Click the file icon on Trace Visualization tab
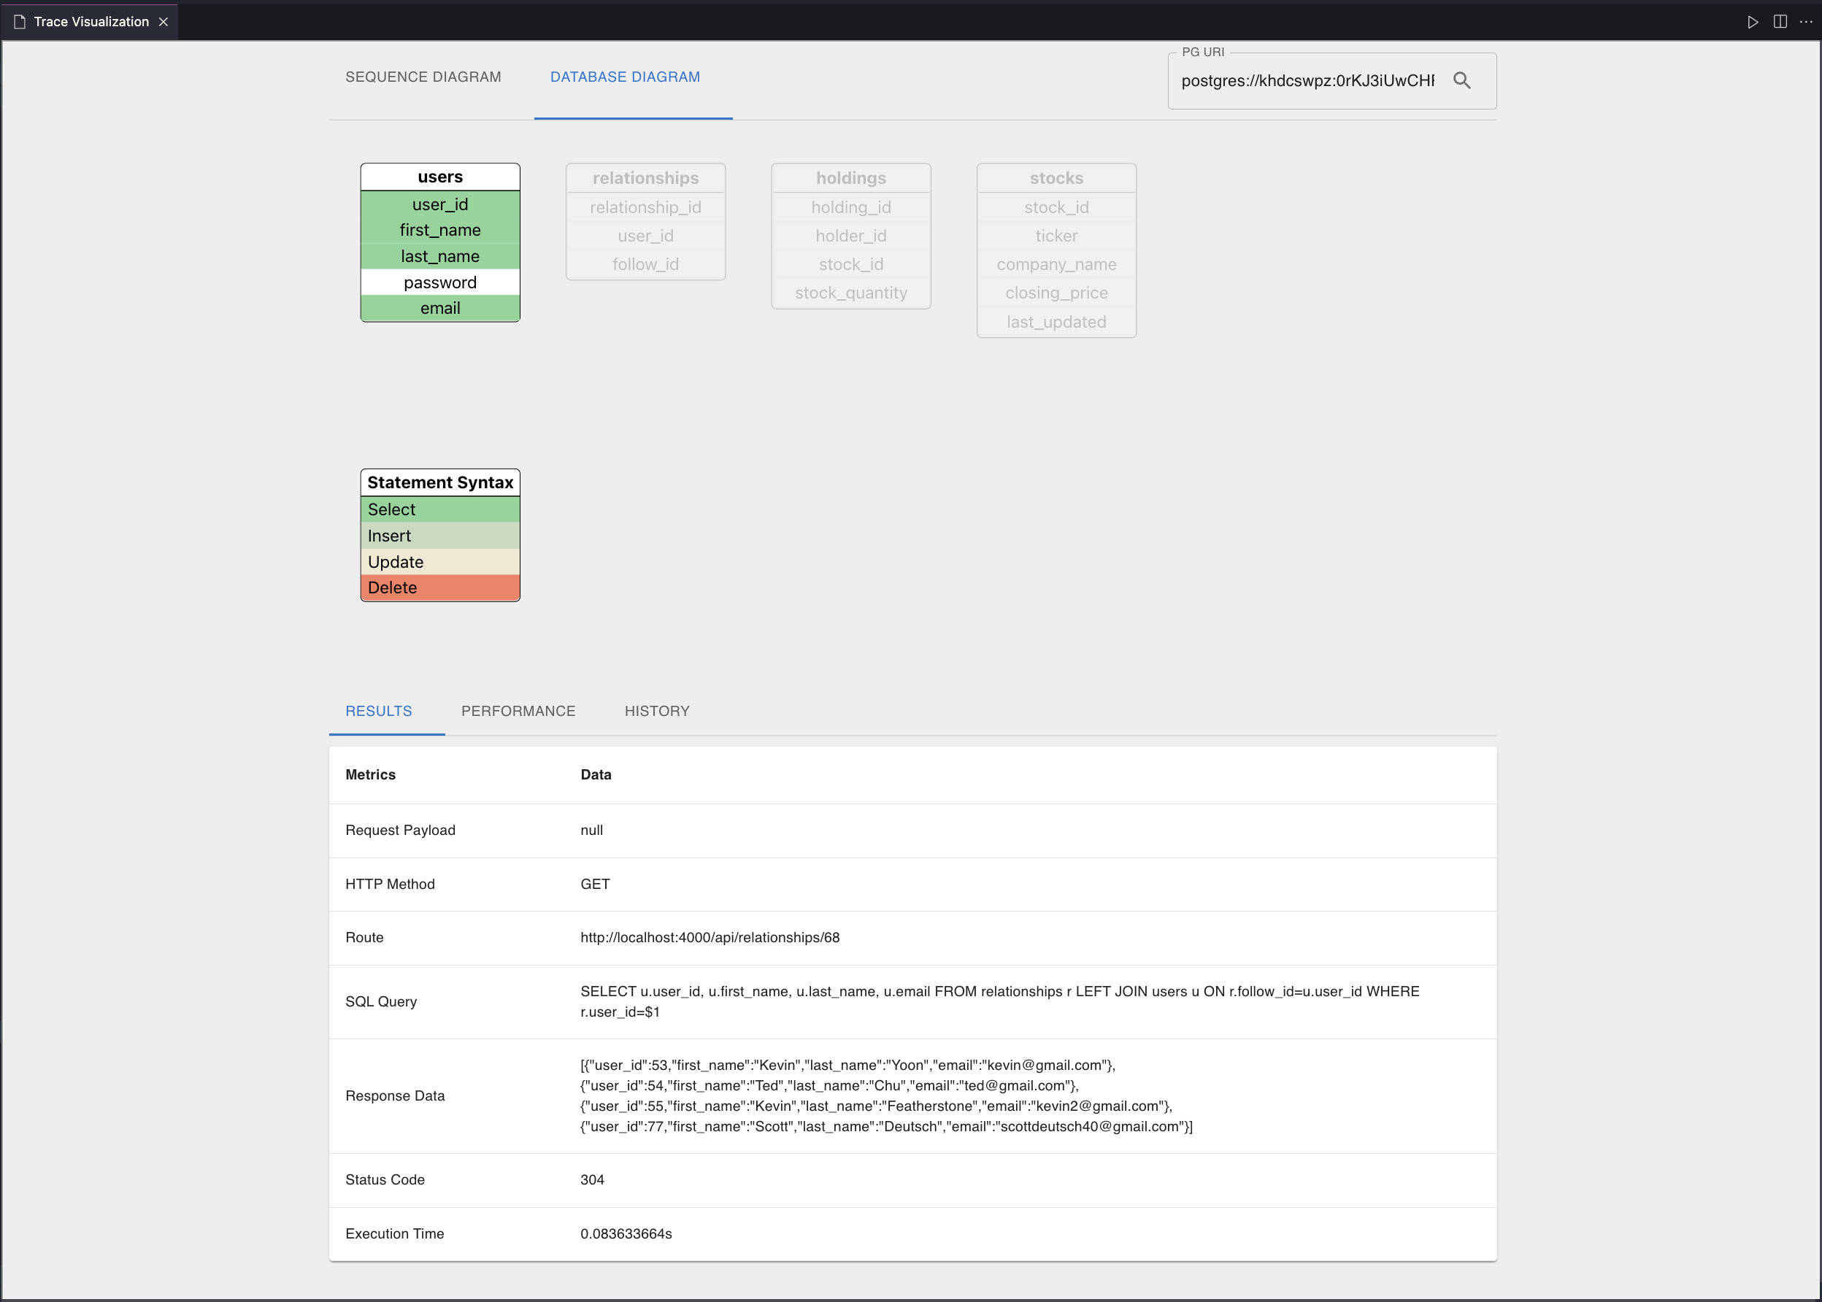Viewport: 1822px width, 1302px height. [20, 22]
